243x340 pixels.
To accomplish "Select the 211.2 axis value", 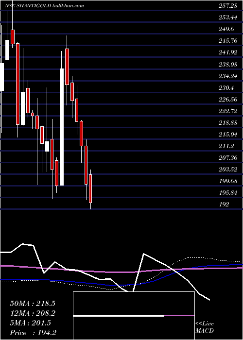I will coord(226,146).
